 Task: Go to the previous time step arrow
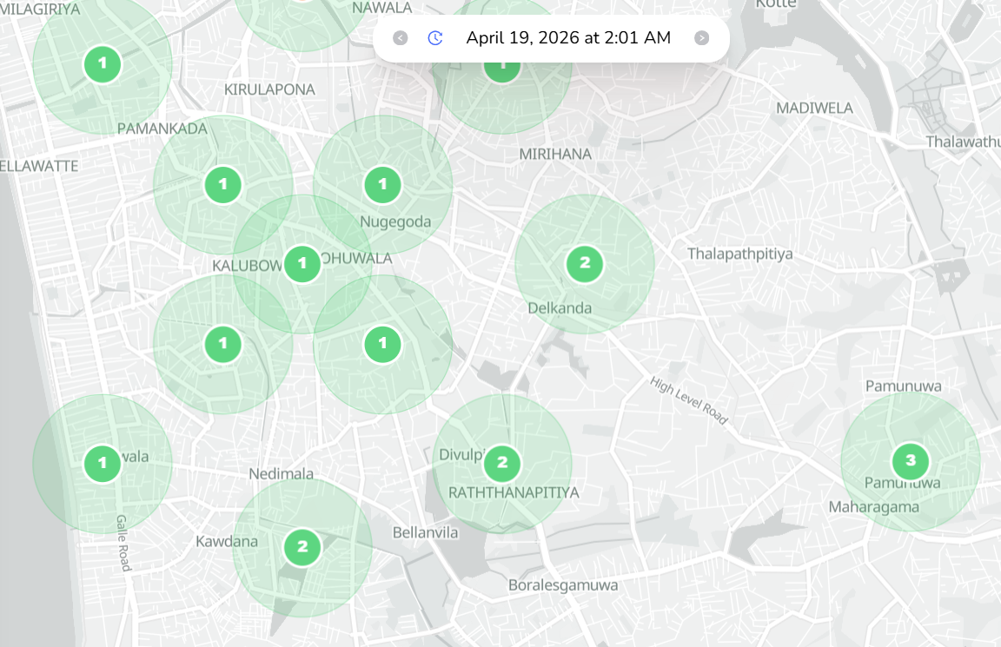401,38
